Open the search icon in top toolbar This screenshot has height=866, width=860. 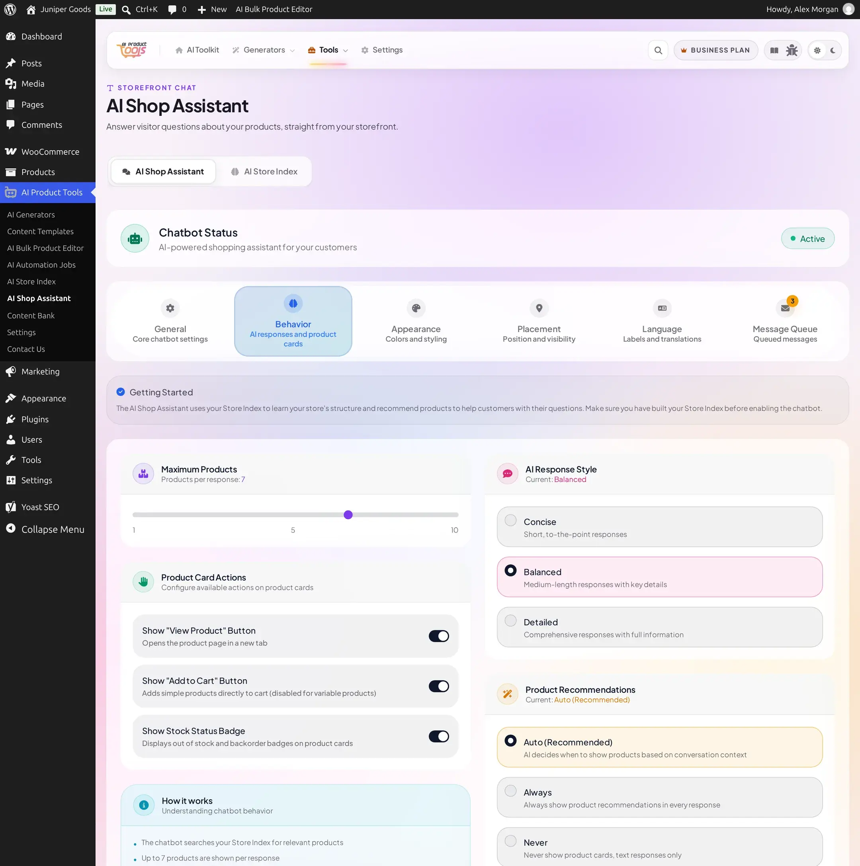658,50
